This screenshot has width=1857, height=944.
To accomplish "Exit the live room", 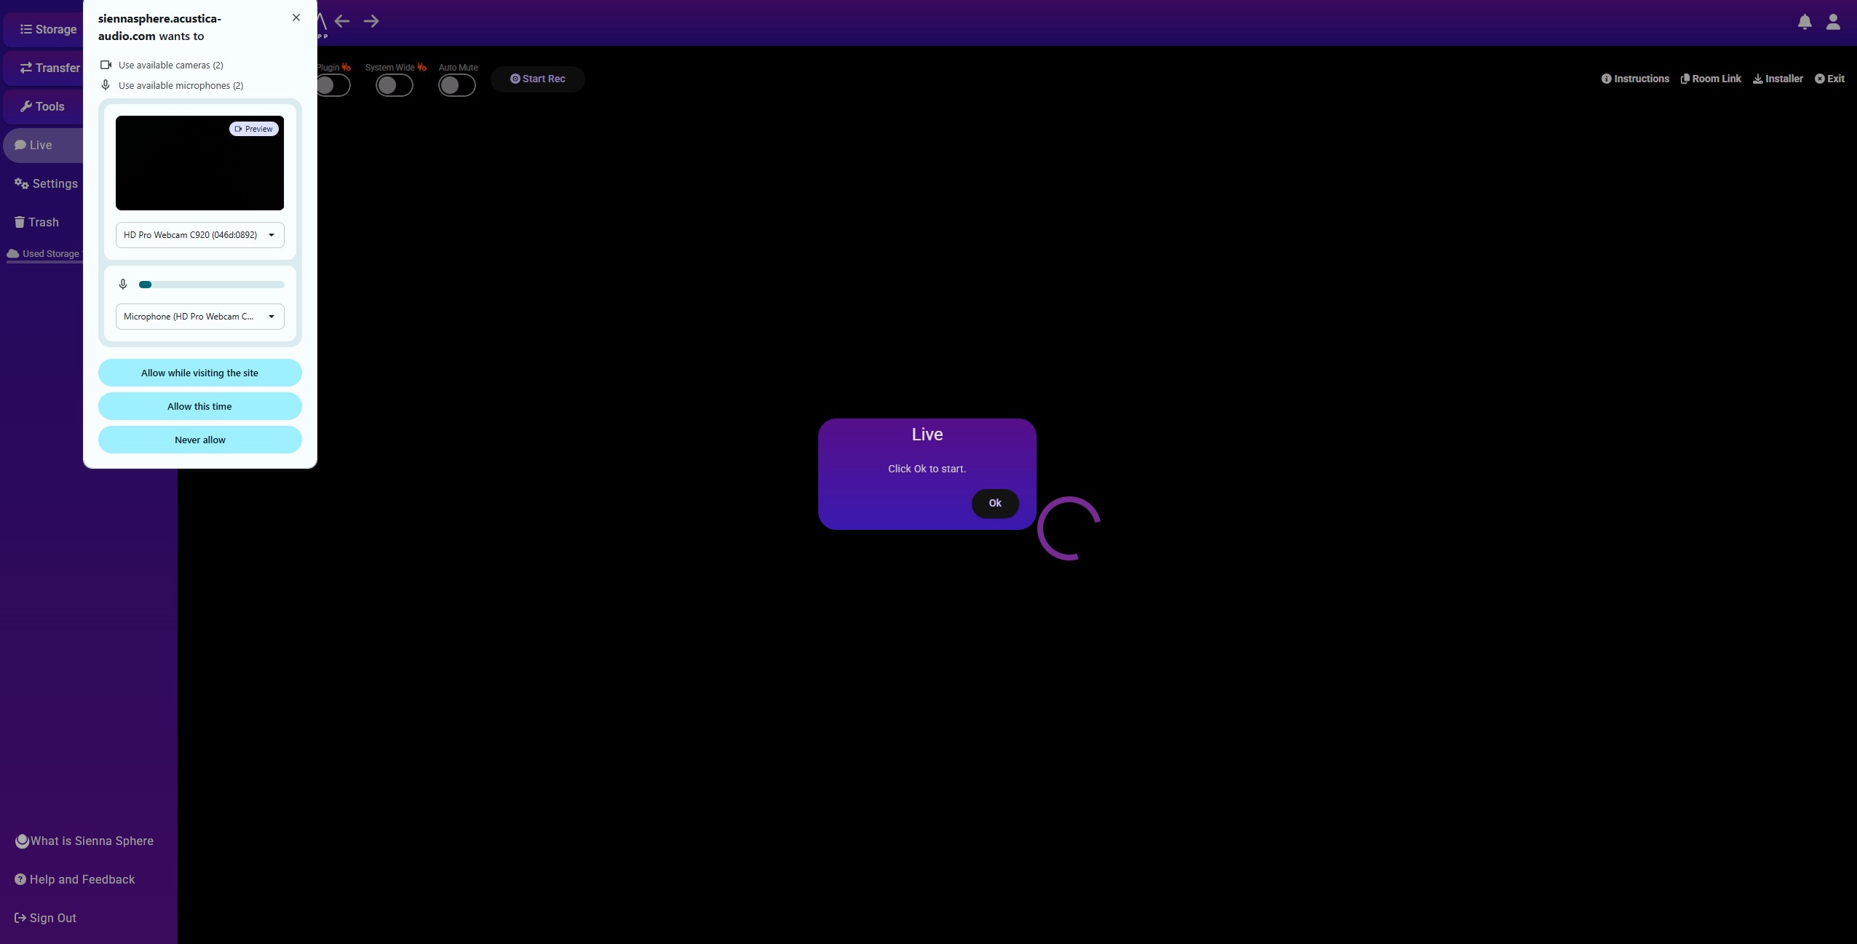I will [x=1829, y=79].
